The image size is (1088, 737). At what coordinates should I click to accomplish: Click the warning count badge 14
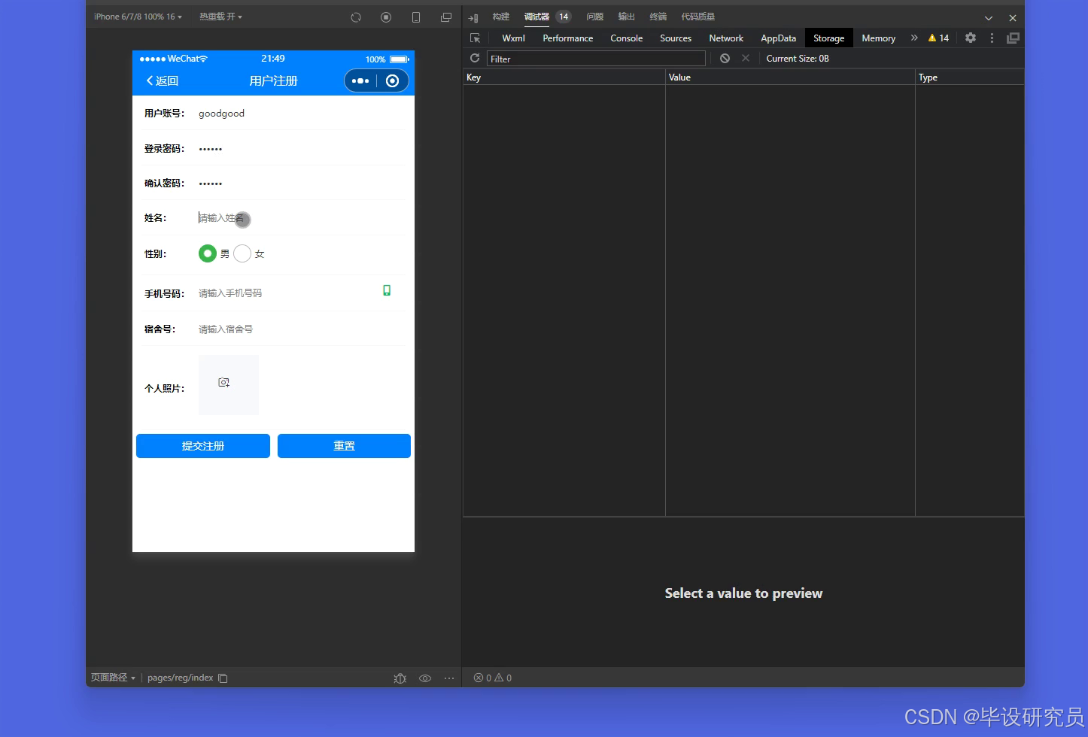tap(938, 38)
